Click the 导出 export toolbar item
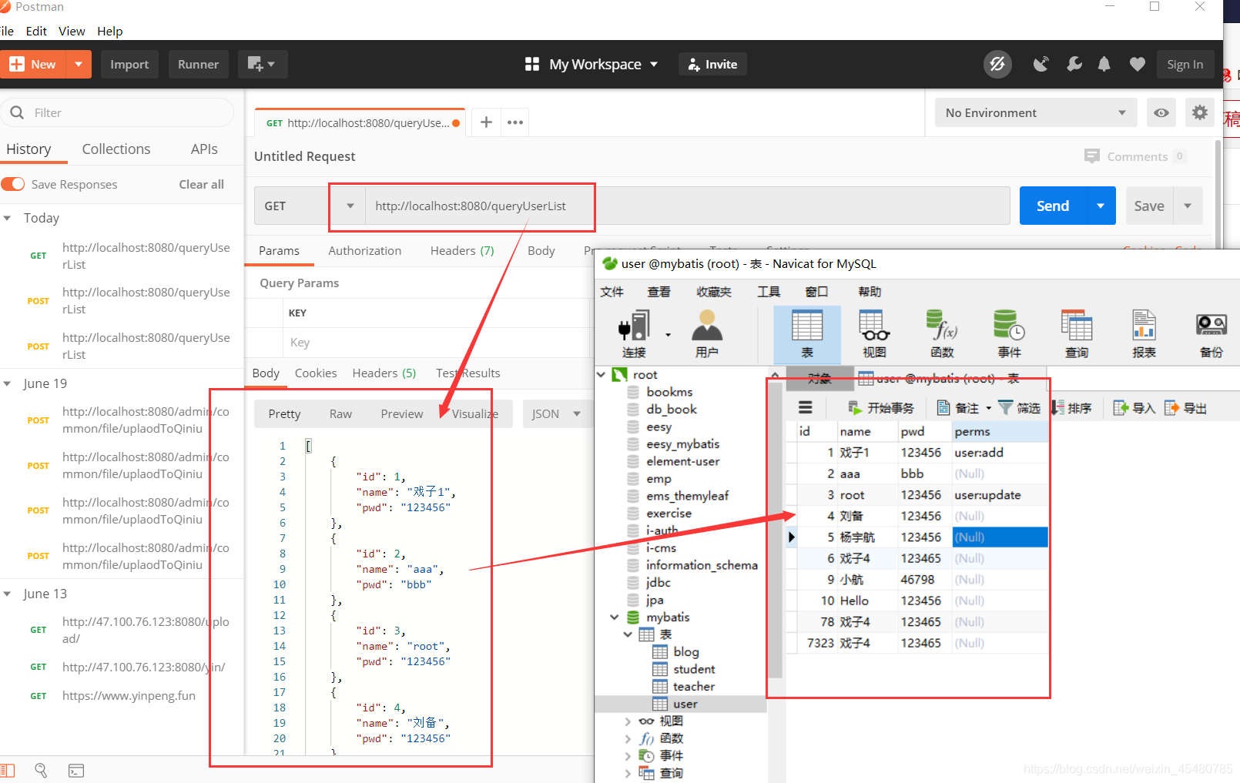This screenshot has width=1240, height=783. 1185,408
